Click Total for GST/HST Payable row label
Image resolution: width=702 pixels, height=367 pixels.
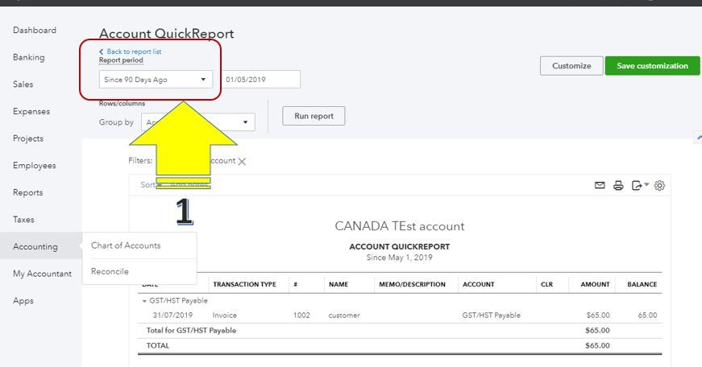[x=191, y=330]
